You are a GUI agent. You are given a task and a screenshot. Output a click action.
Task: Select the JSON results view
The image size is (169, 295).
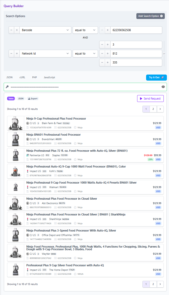pyautogui.click(x=21, y=99)
